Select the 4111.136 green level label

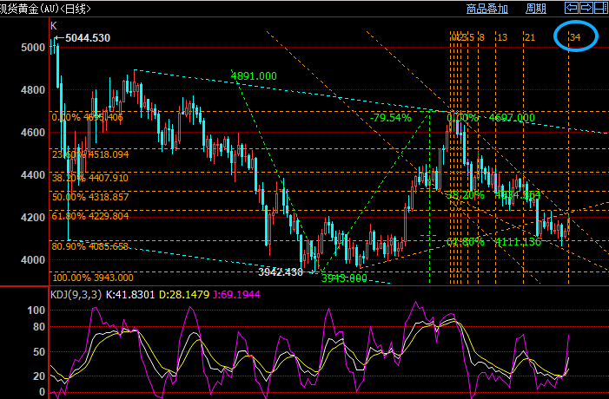tap(518, 242)
